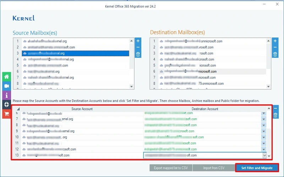Viewport: 284px width, 177px height.
Task: Open destination dropdown for mapping row 10
Action: [264, 137]
